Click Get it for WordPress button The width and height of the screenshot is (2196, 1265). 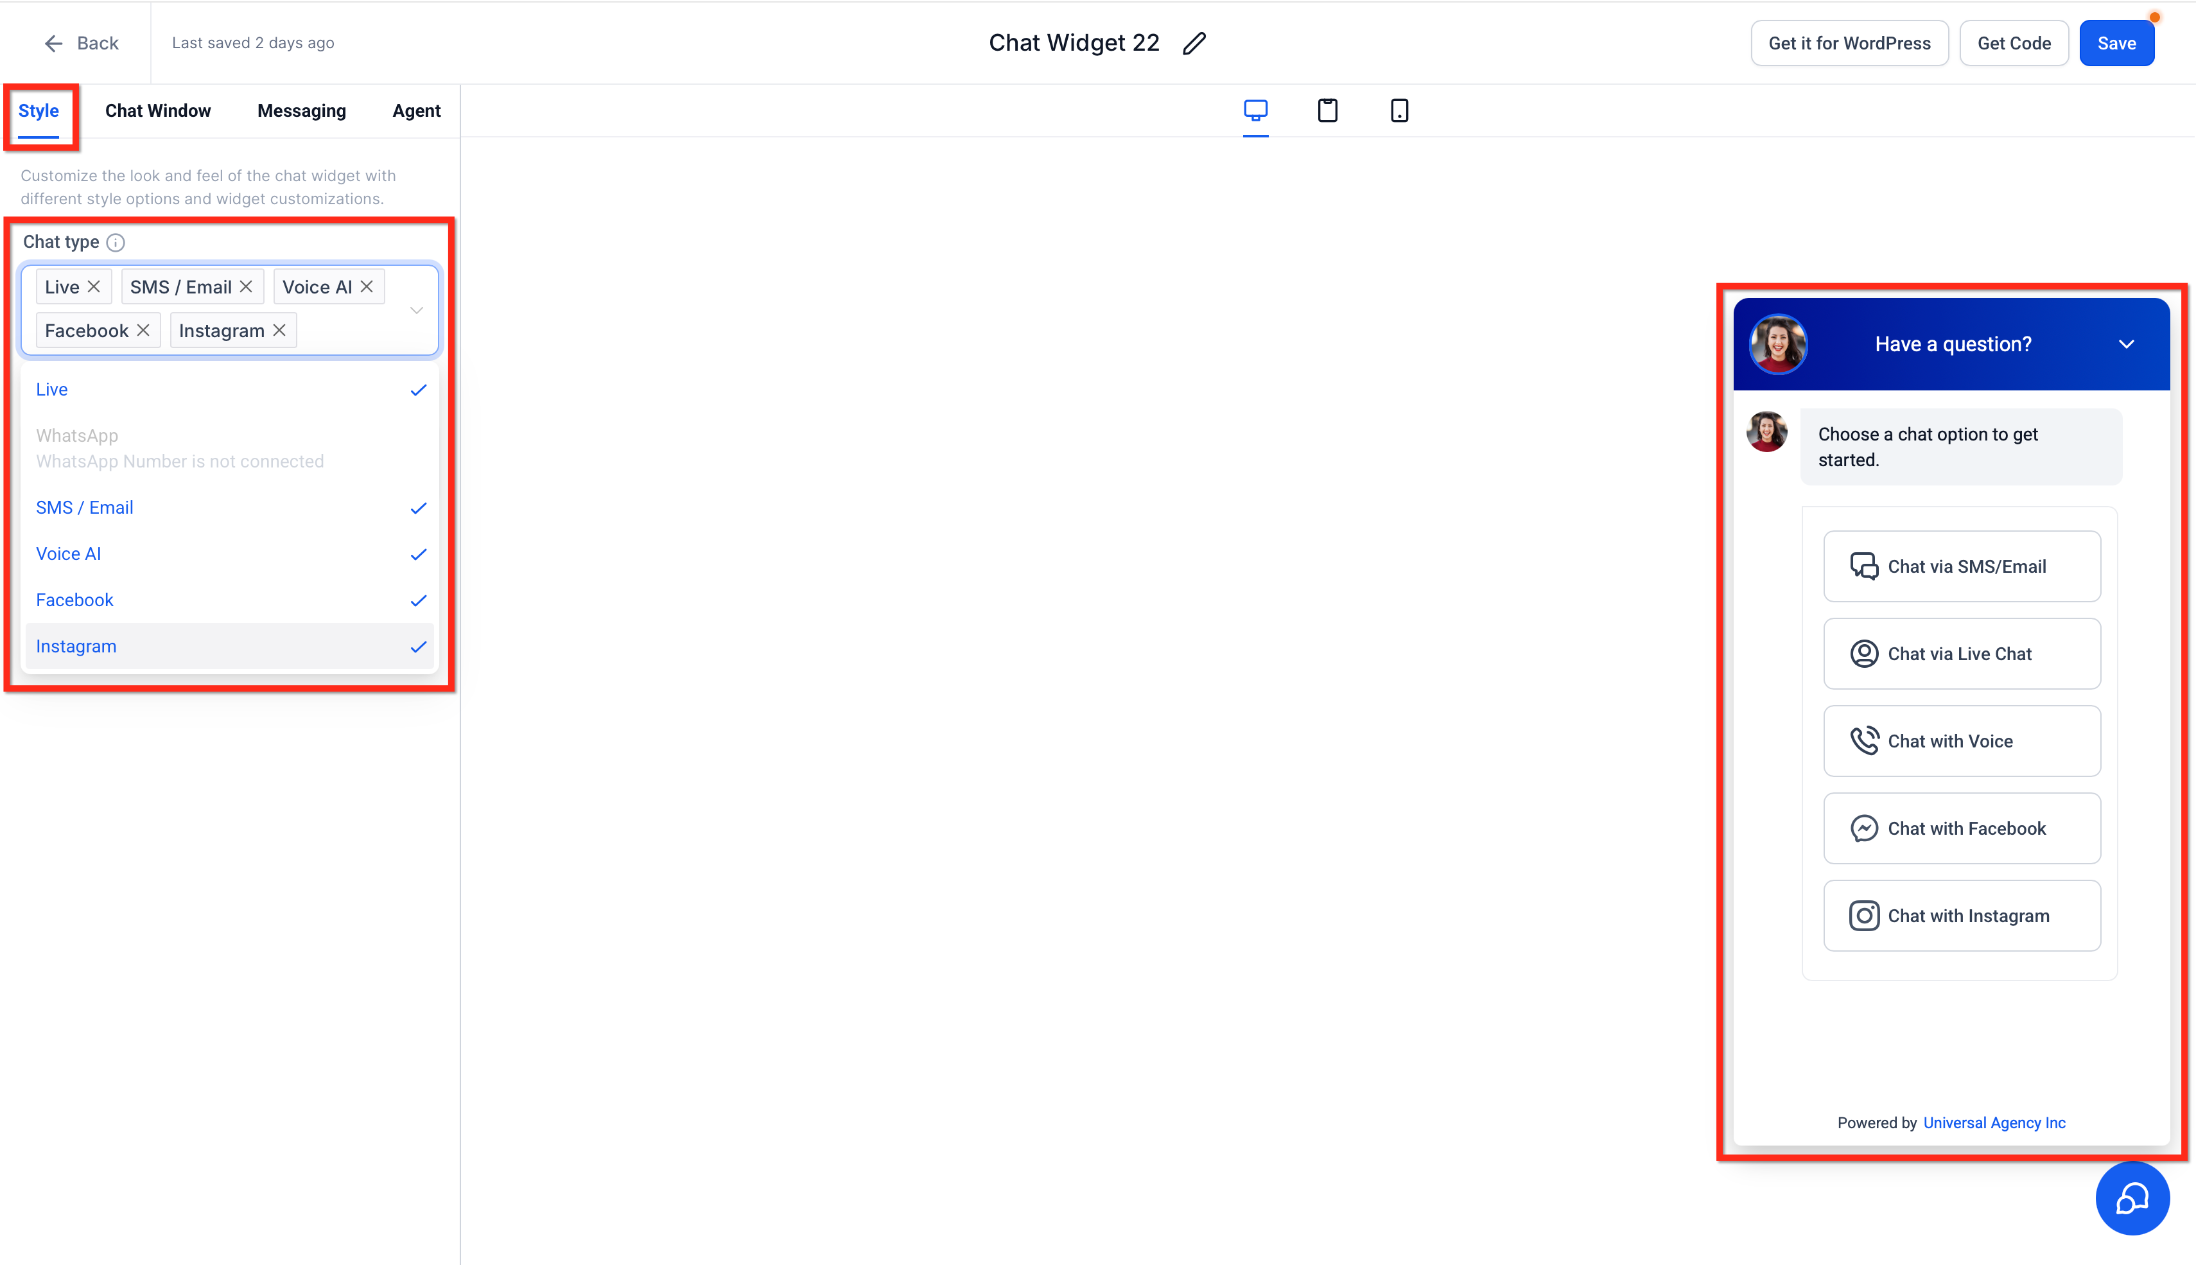(1849, 44)
